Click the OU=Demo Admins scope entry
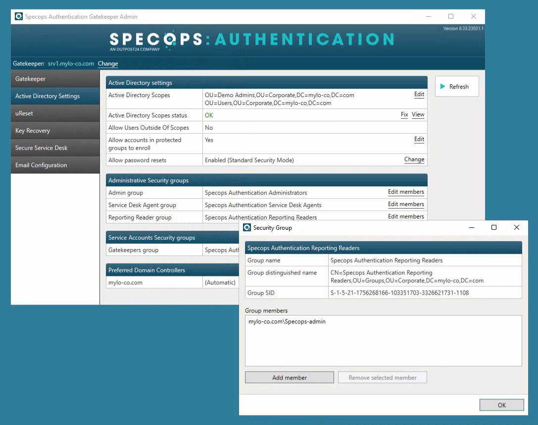Viewport: 538px width, 425px height. click(x=280, y=95)
